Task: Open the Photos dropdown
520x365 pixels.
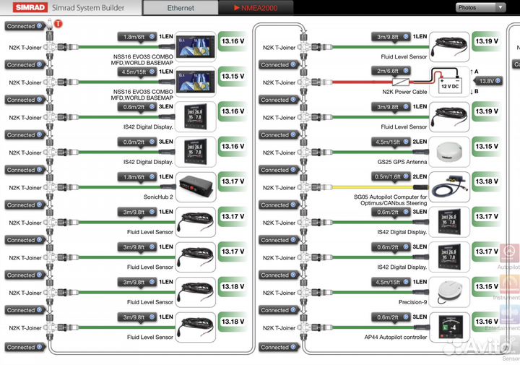Action: coord(480,8)
